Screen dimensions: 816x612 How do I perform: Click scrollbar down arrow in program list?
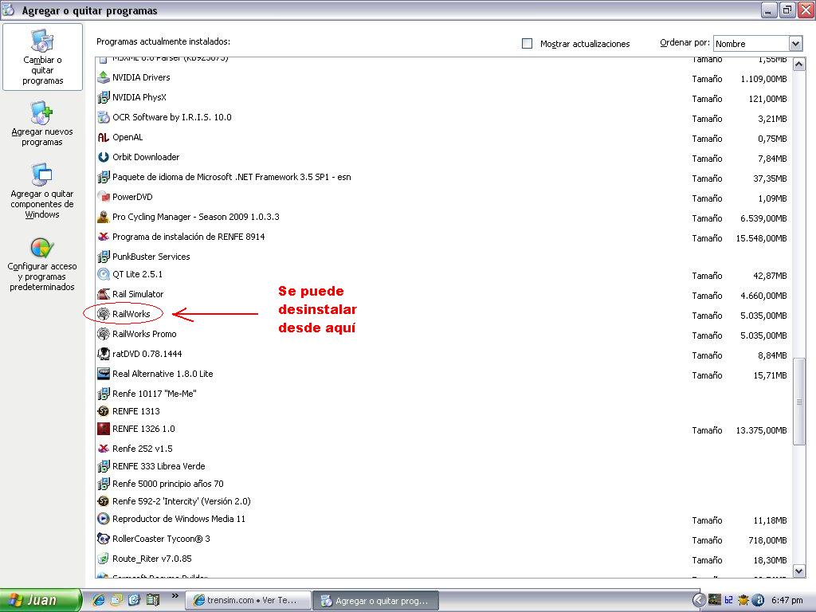[x=799, y=571]
